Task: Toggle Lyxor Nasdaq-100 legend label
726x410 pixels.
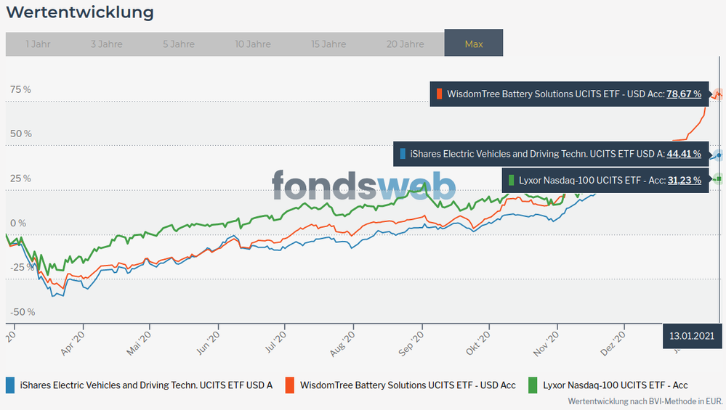Action: coord(615,385)
